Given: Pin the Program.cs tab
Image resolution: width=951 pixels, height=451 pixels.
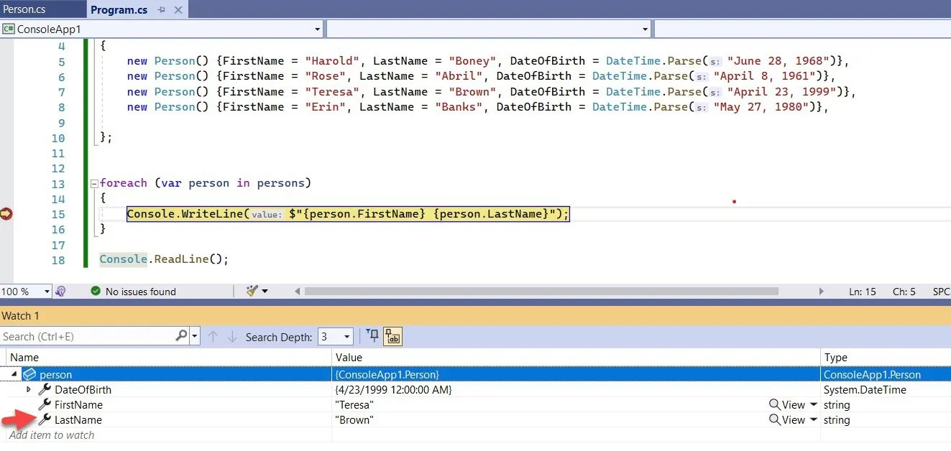Looking at the screenshot, I should click(160, 9).
